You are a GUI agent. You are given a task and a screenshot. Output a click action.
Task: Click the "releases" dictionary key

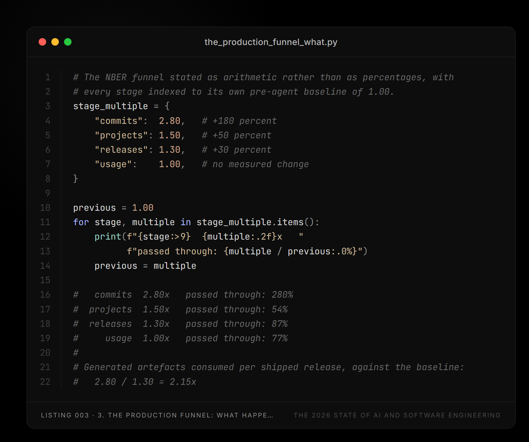(x=121, y=150)
